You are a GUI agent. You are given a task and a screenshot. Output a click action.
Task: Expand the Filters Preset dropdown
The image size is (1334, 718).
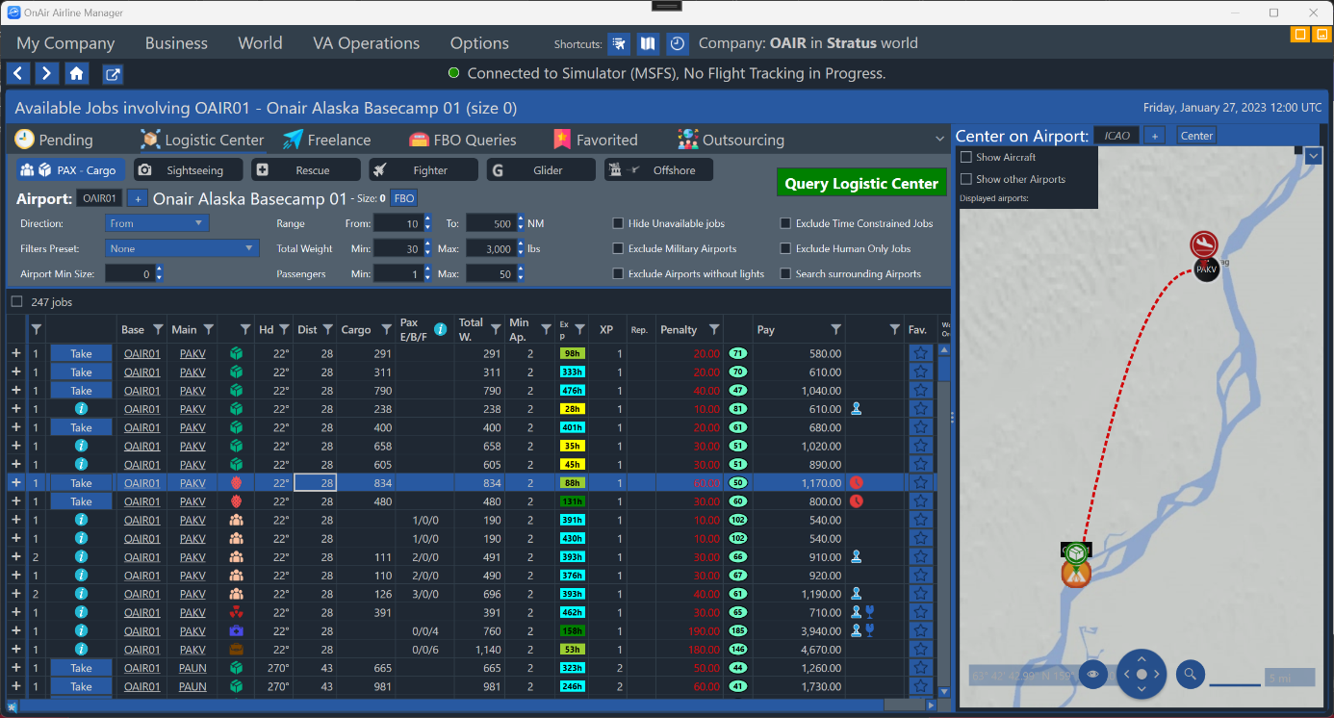click(182, 248)
